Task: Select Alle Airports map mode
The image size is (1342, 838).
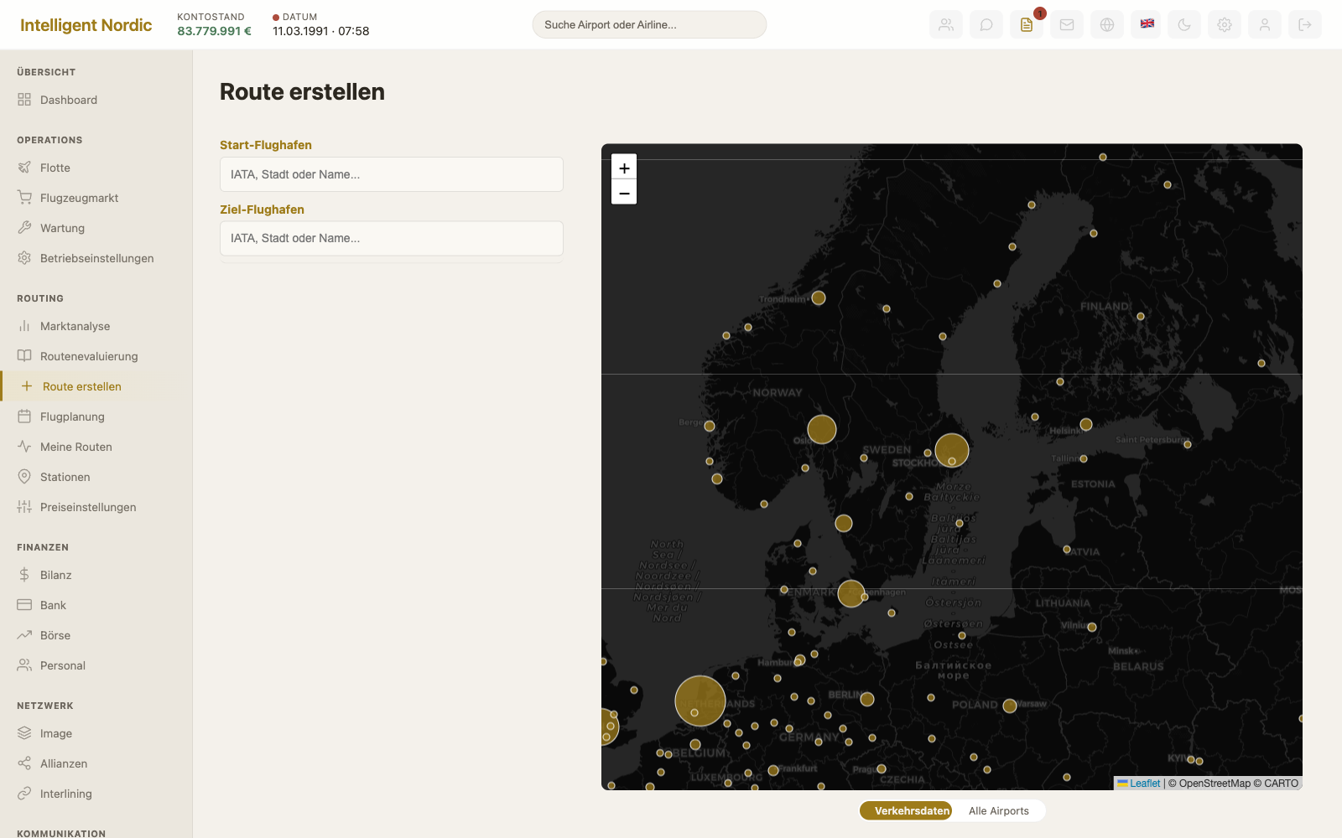Action: (x=998, y=810)
